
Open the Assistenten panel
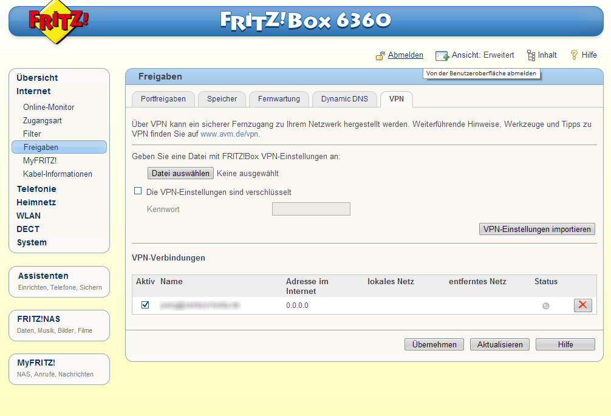[60, 282]
